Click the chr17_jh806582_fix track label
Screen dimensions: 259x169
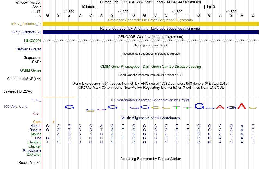[26, 24]
